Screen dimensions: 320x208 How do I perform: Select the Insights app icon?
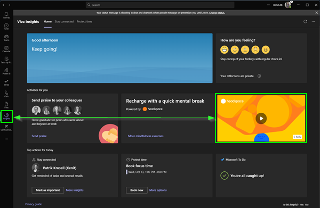(x=6, y=116)
